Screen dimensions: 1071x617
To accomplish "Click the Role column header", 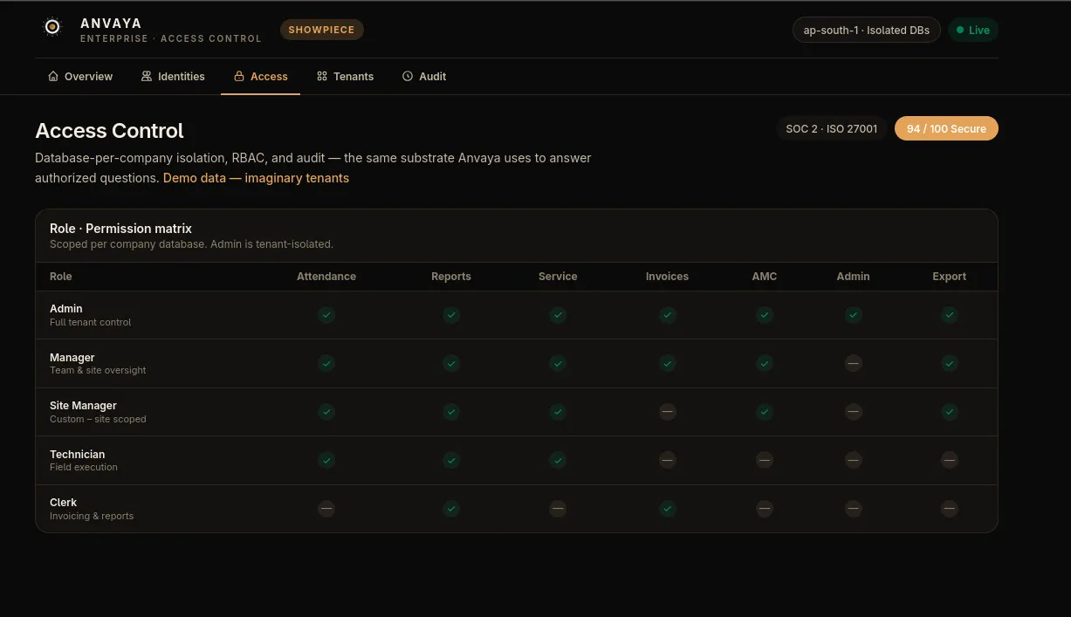I will point(61,277).
